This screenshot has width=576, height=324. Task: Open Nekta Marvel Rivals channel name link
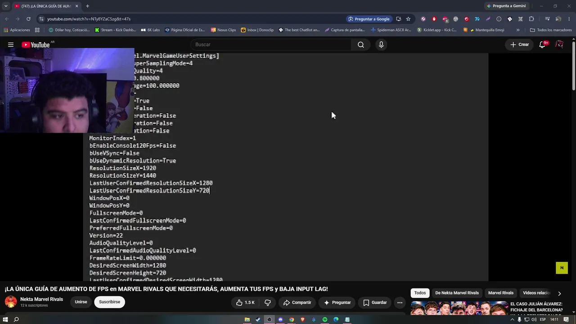41,299
